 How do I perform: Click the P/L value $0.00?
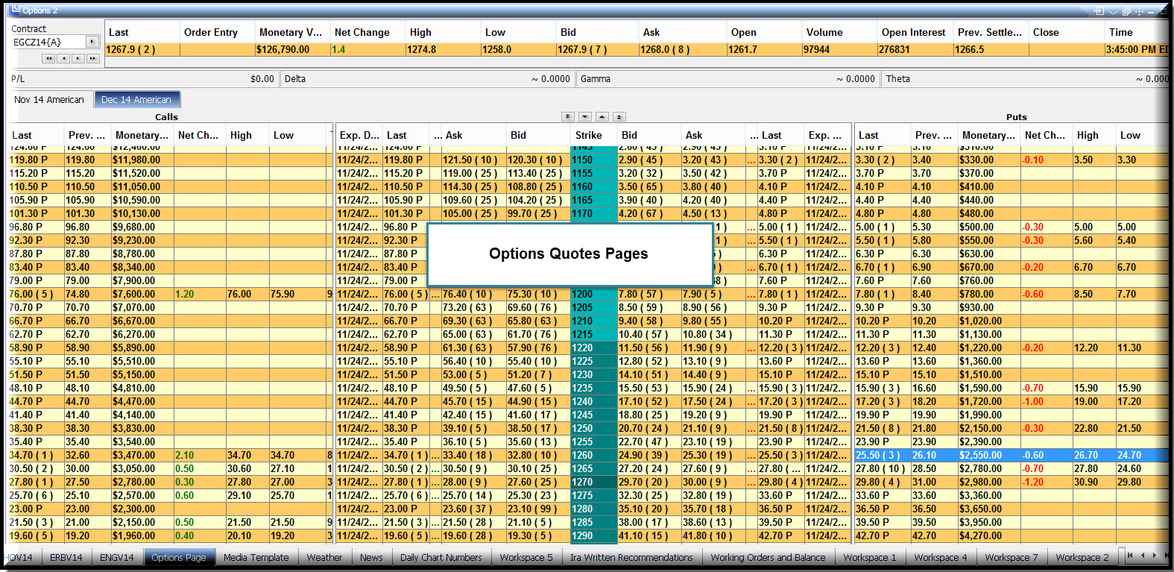[262, 78]
